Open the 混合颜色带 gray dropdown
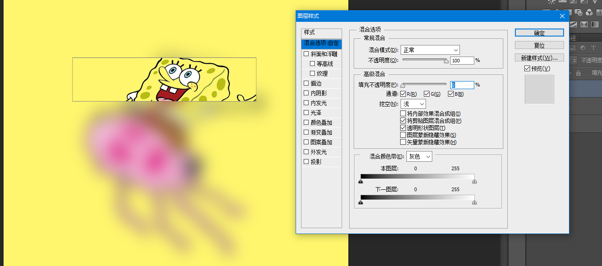602x266 pixels. click(418, 156)
